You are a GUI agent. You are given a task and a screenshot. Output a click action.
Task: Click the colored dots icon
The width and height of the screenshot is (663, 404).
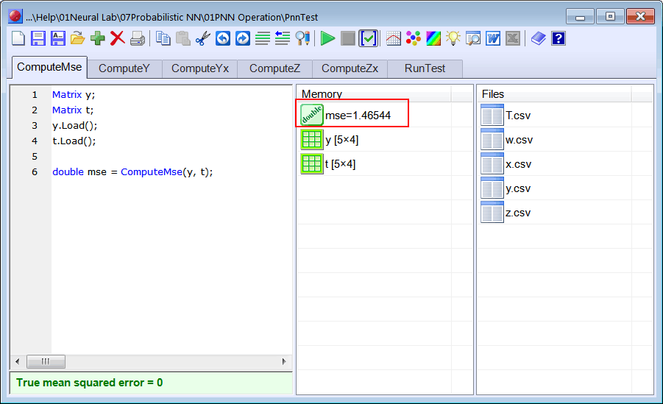(414, 38)
